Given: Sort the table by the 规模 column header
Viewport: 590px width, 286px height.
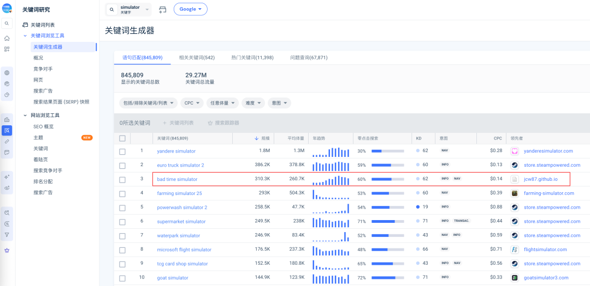Looking at the screenshot, I should coord(262,138).
